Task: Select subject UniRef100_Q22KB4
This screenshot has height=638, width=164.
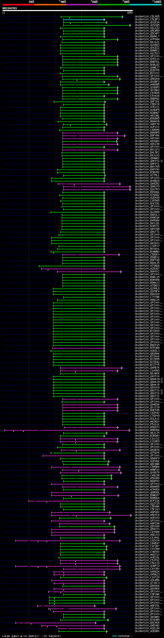Action: (147, 212)
